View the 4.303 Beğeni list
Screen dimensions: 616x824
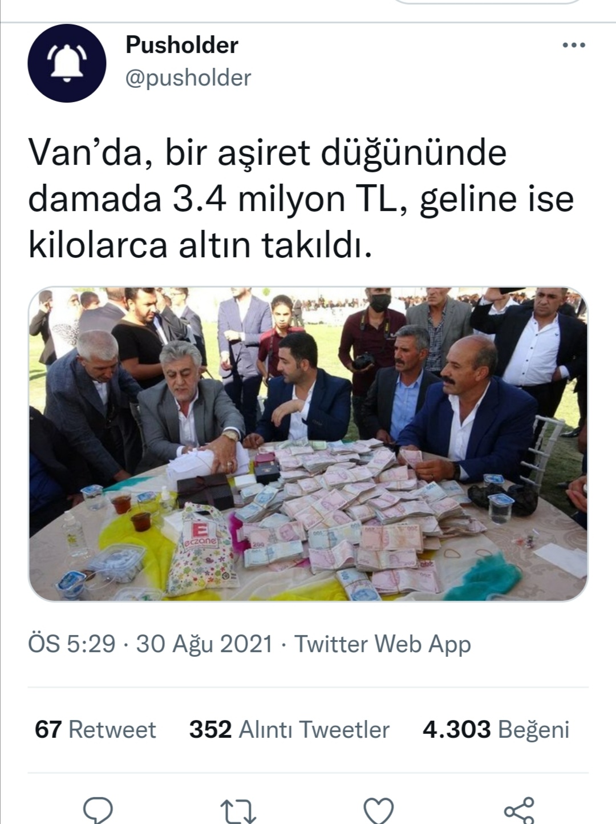point(496,729)
